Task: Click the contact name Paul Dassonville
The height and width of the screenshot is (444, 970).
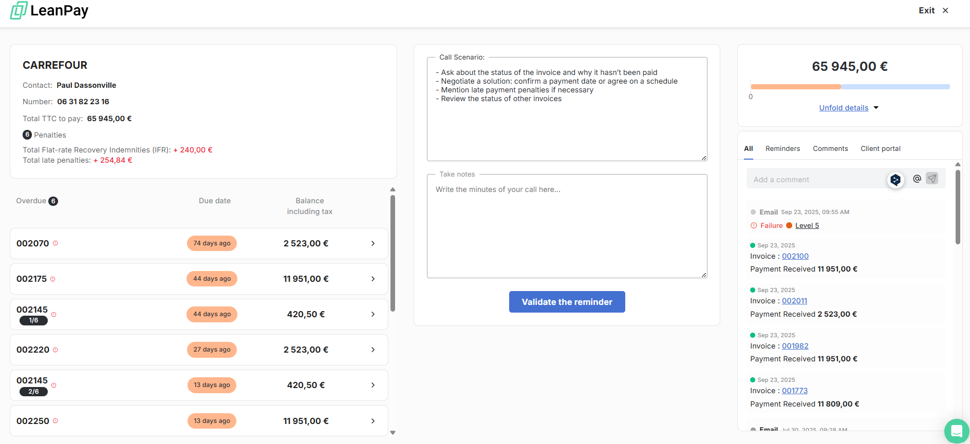Action: [86, 85]
